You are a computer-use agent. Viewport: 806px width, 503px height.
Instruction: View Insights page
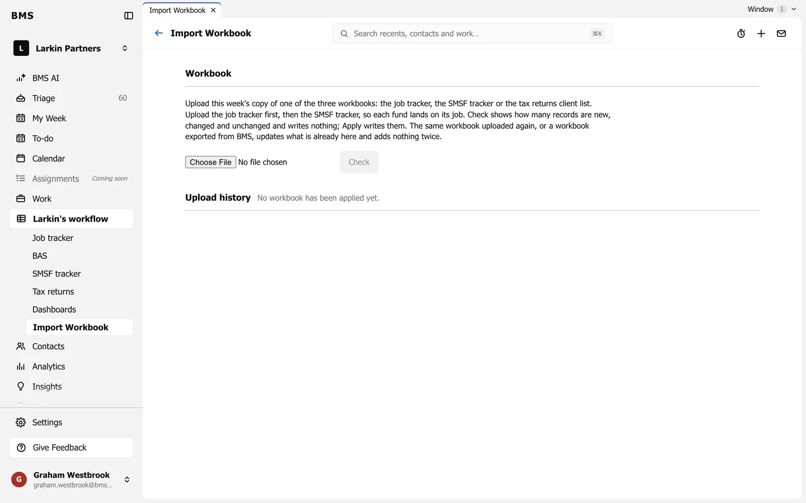coord(71,387)
